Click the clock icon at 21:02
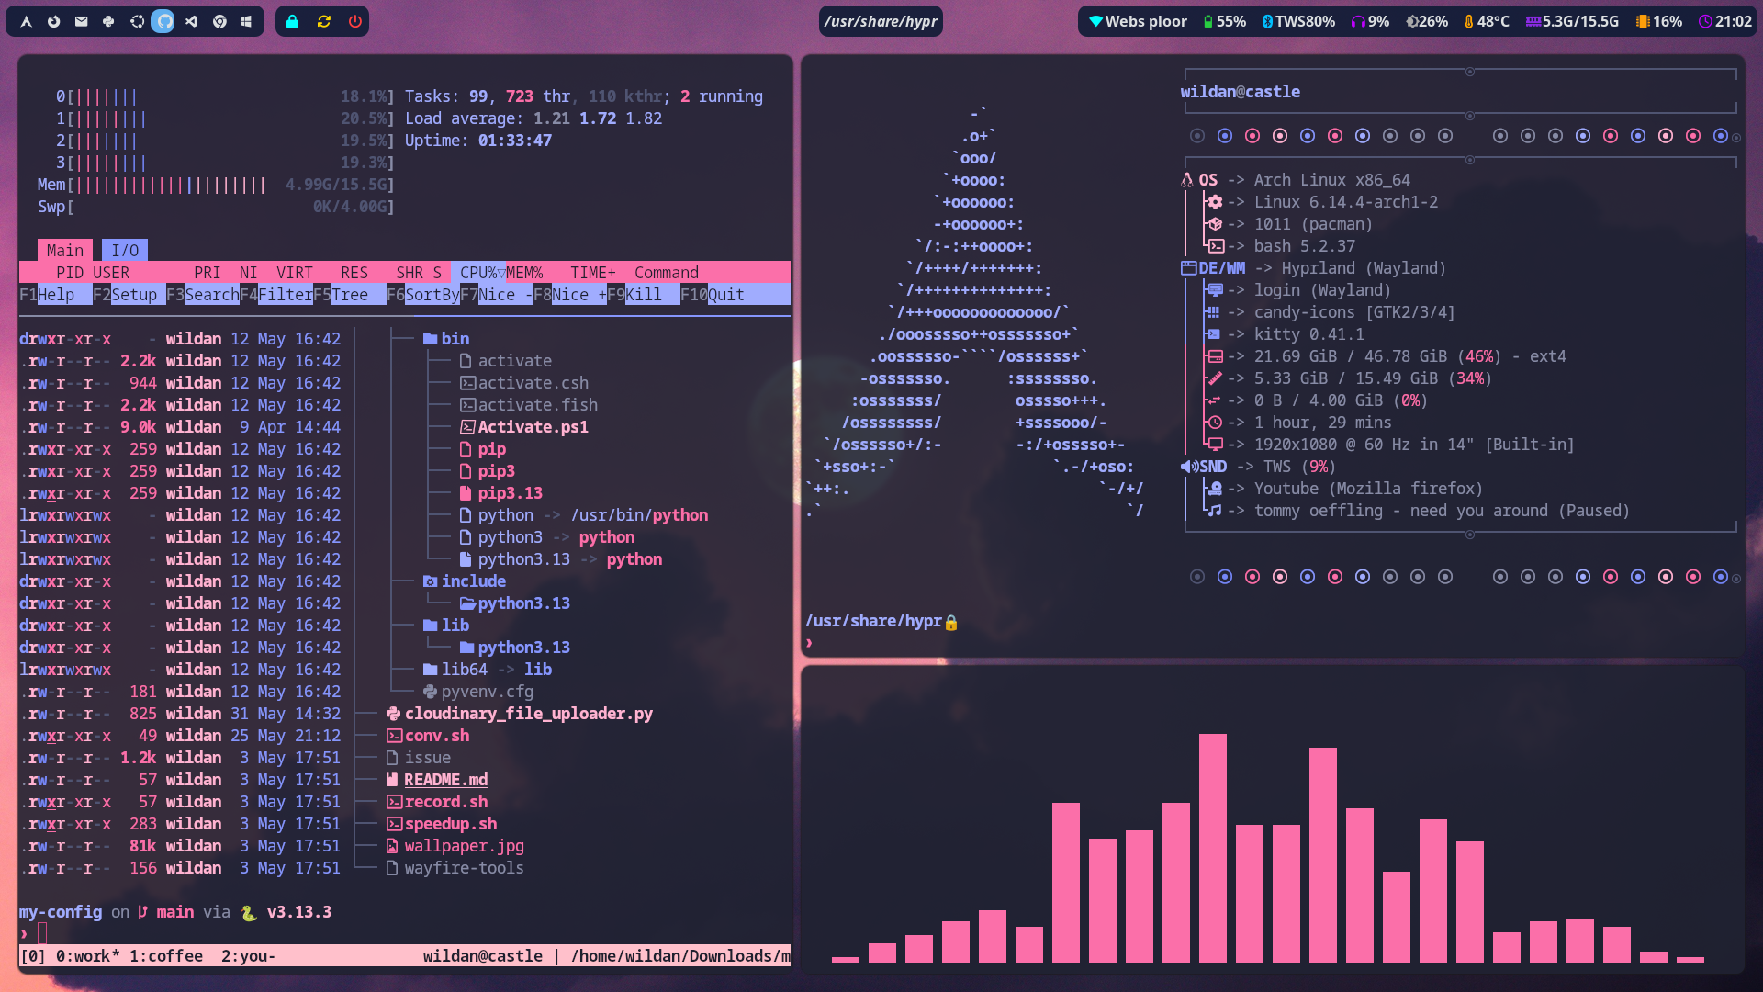The image size is (1763, 992). [x=1705, y=21]
